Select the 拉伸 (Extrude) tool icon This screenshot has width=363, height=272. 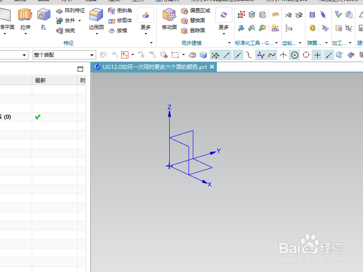25,15
